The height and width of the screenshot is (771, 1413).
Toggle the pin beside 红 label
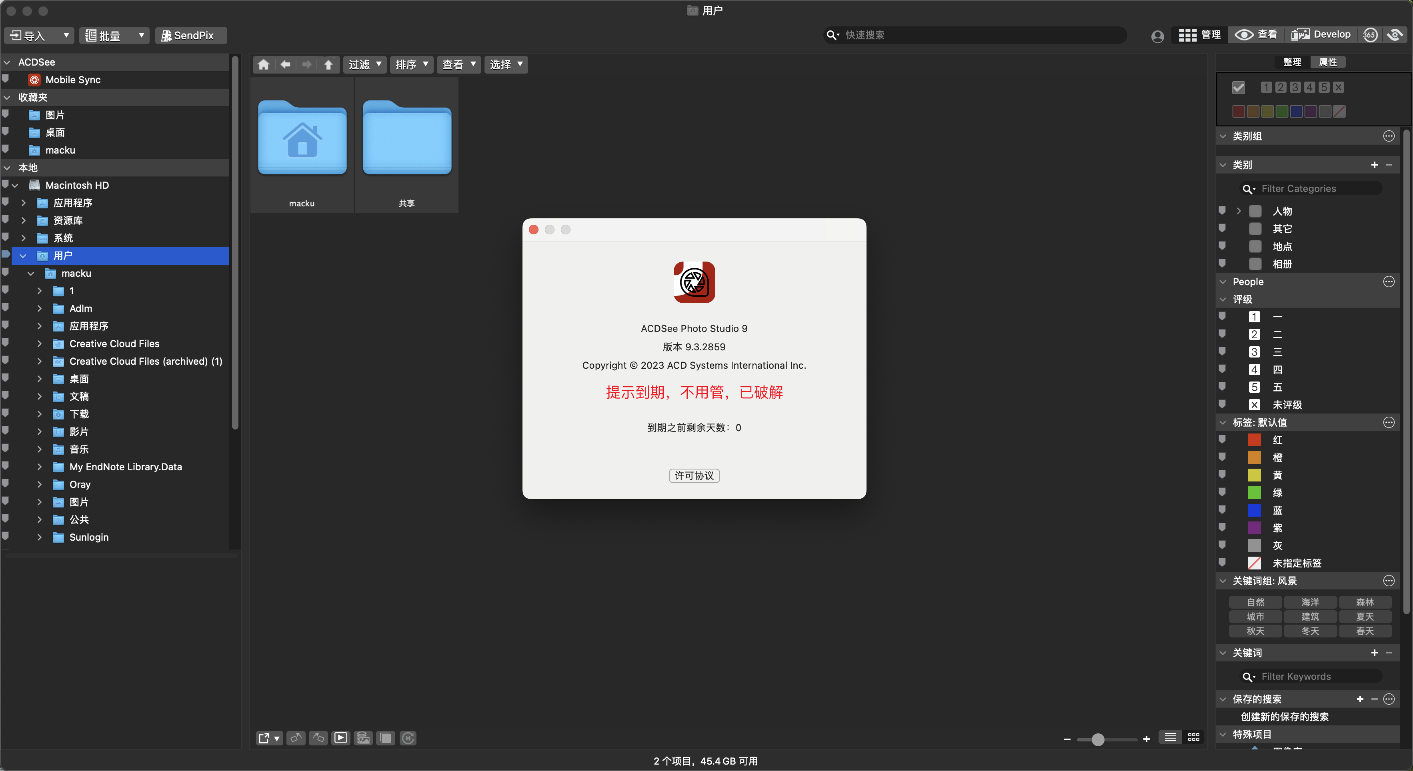coord(1222,439)
